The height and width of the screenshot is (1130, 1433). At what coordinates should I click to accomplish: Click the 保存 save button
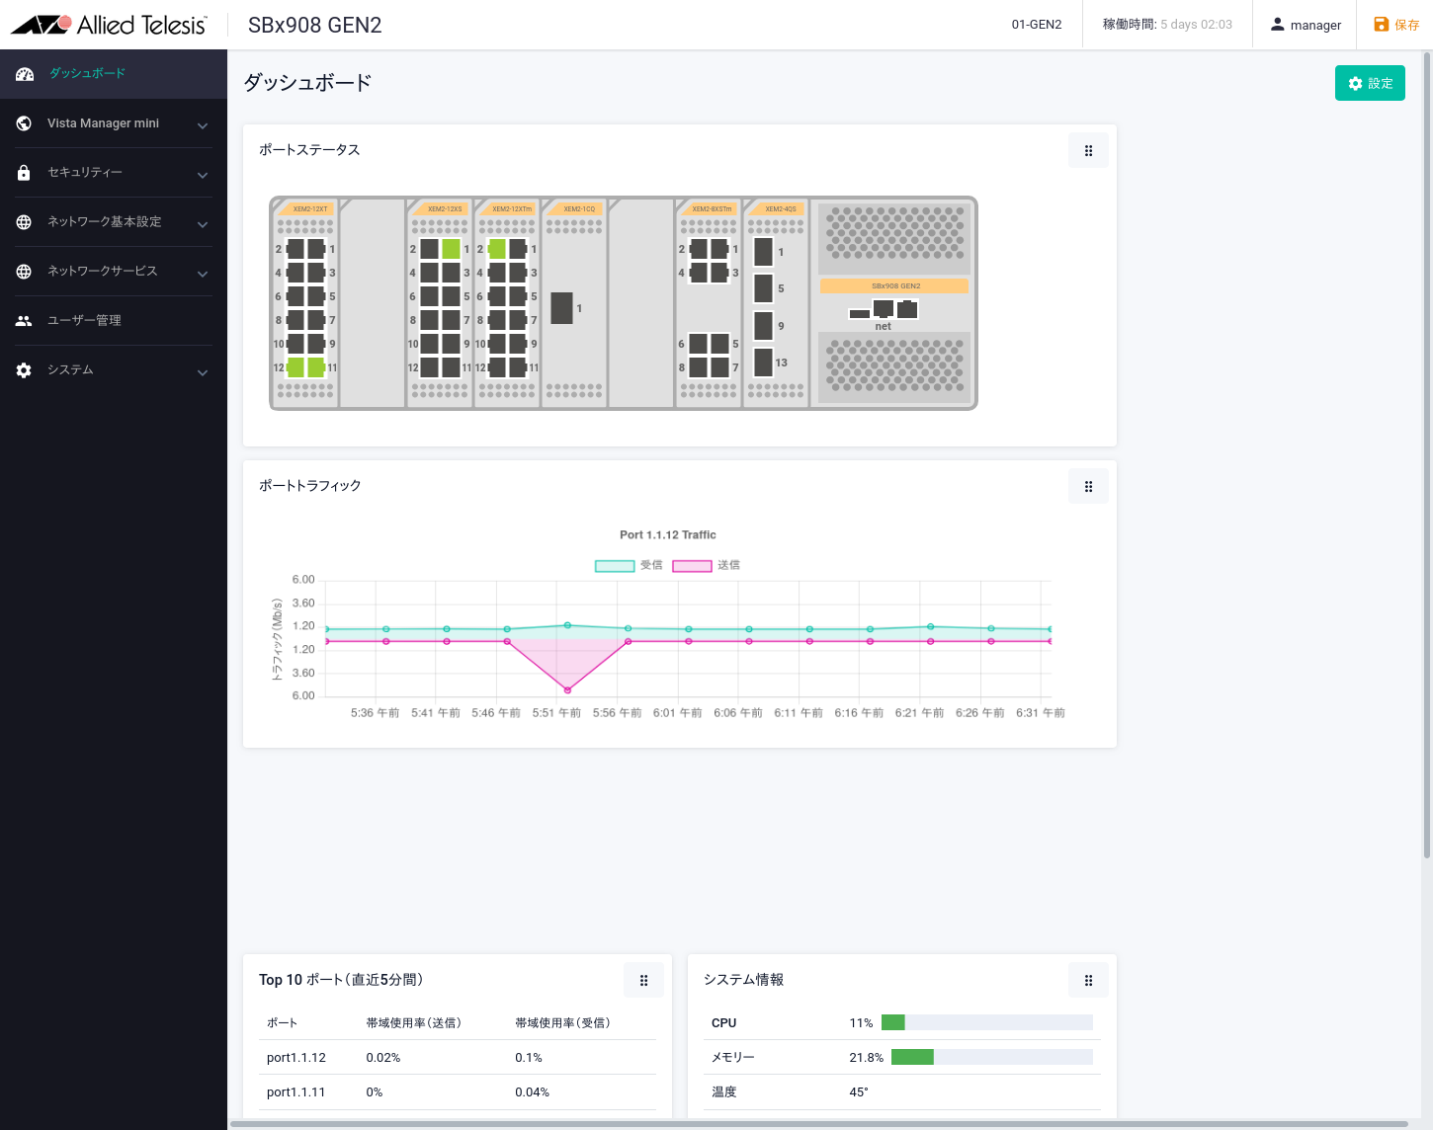(1396, 25)
